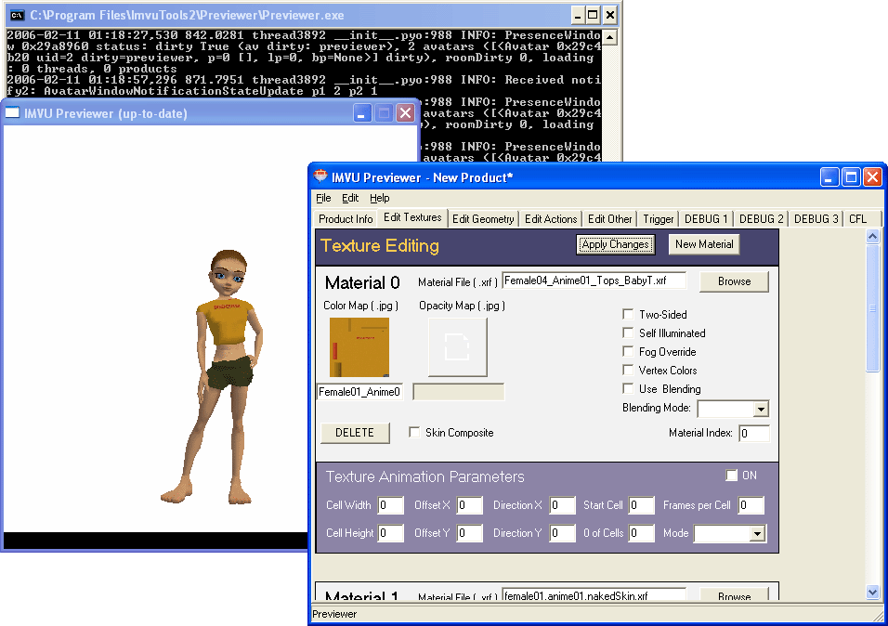Browse for the Material 0 file
The width and height of the screenshot is (888, 626).
734,281
